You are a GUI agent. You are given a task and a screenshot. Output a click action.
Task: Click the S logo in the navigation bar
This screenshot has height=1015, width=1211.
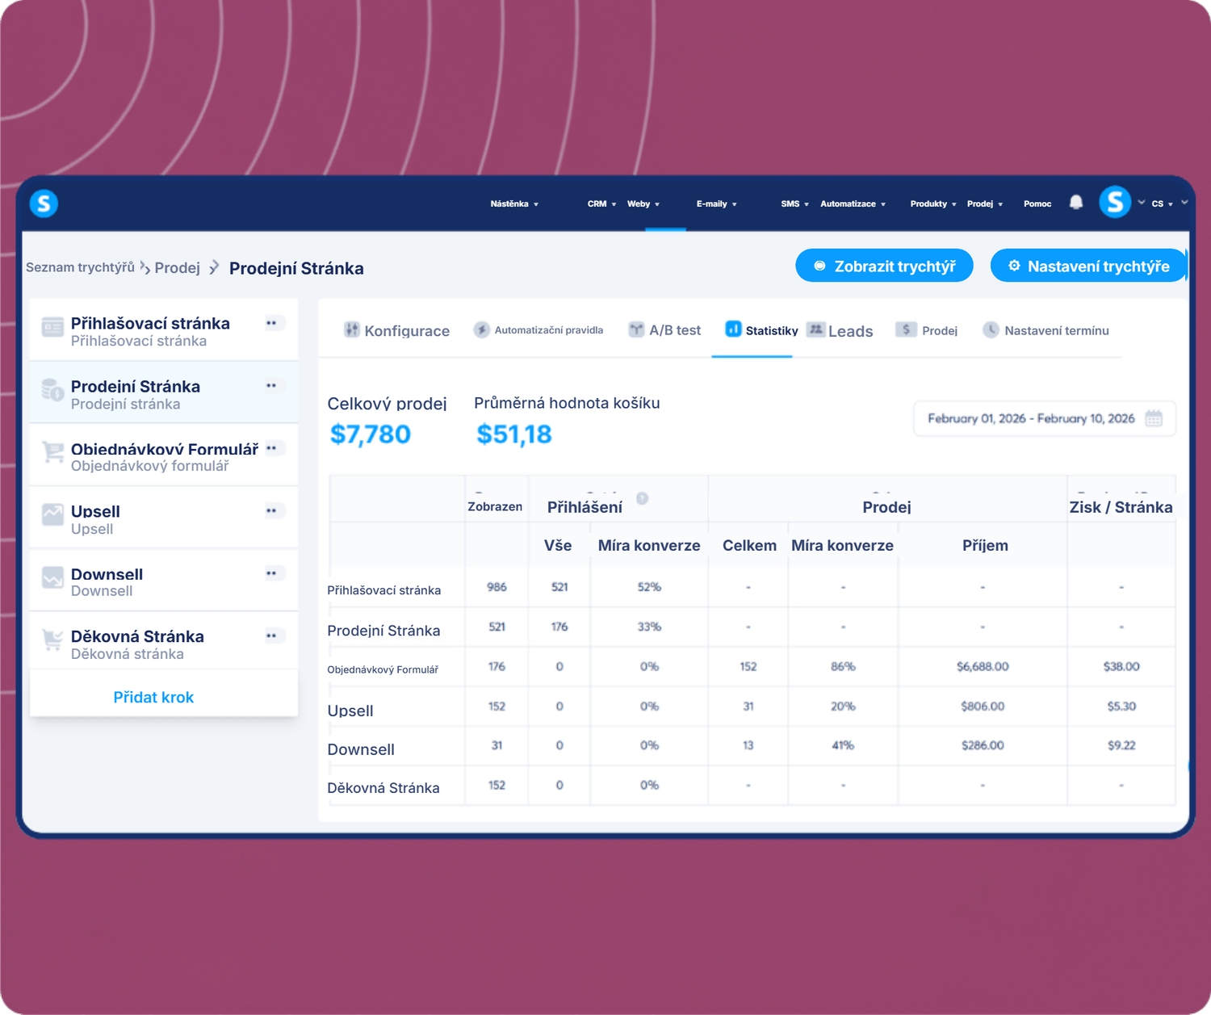(44, 203)
